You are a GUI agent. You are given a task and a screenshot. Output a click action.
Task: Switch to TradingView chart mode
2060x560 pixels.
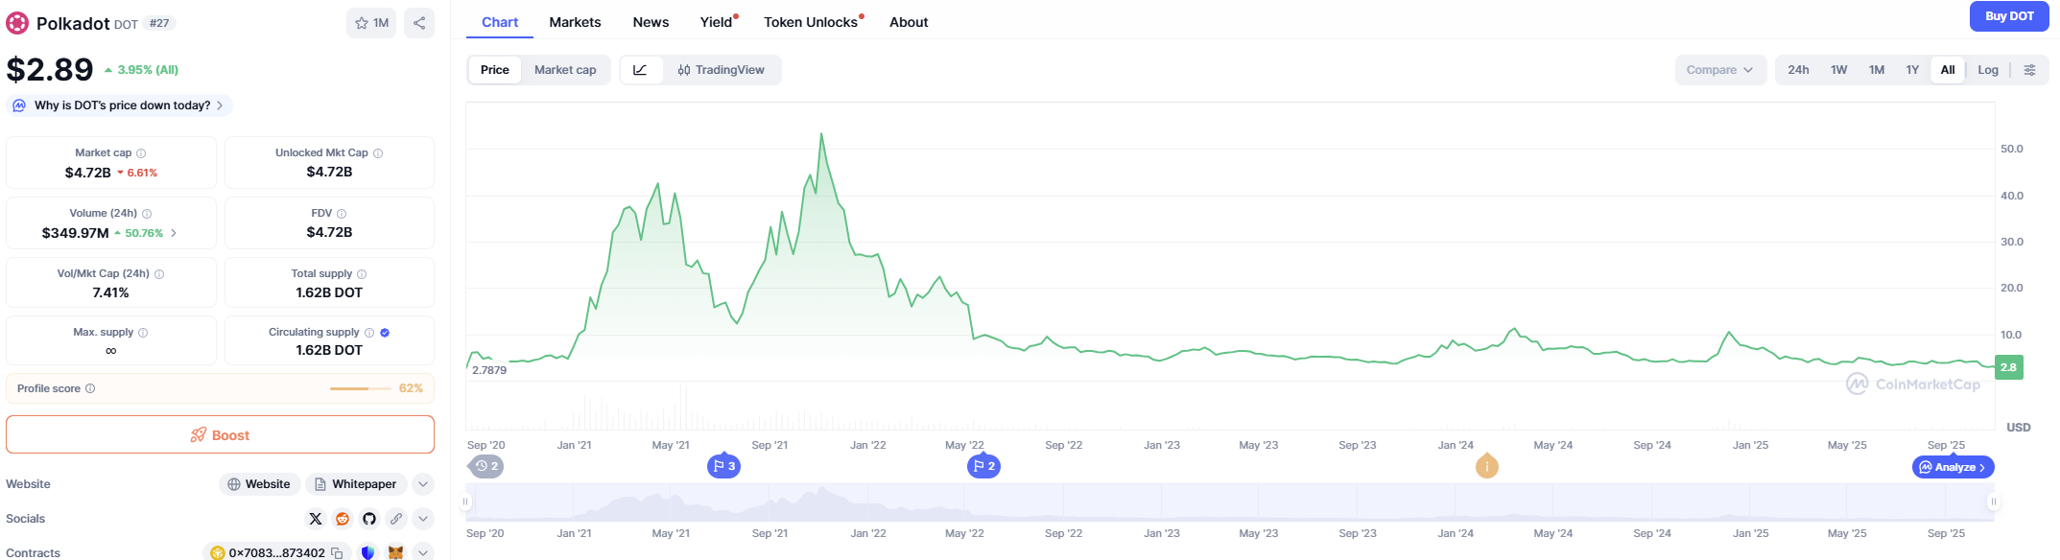point(722,70)
